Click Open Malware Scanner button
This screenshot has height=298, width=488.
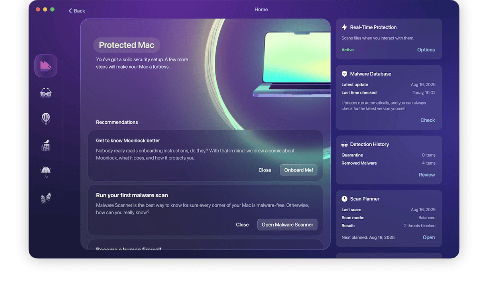point(287,225)
